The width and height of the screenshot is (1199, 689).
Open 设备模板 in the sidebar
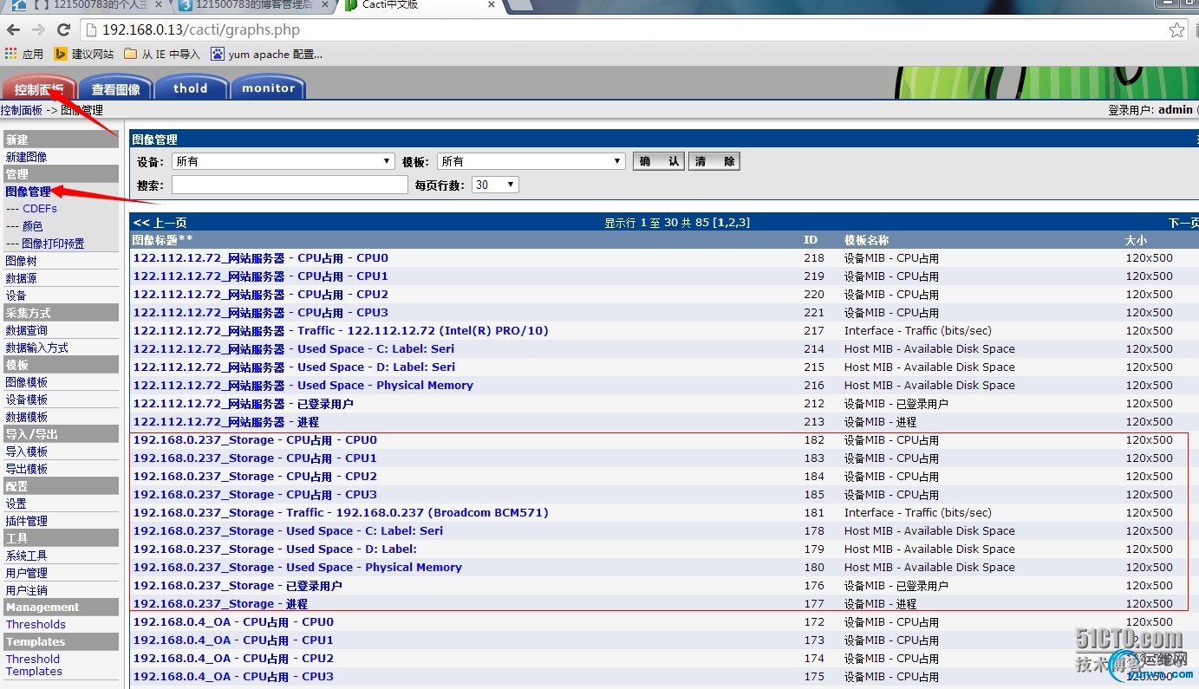[26, 400]
